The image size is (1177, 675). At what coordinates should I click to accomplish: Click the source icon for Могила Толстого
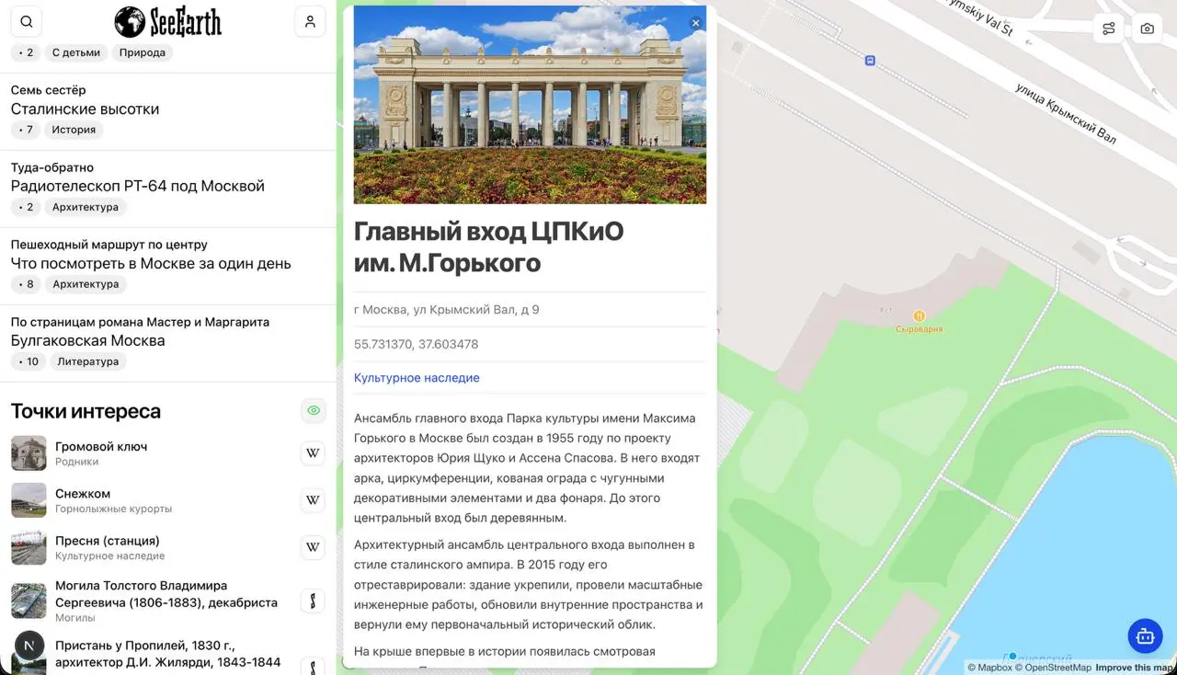[313, 601]
